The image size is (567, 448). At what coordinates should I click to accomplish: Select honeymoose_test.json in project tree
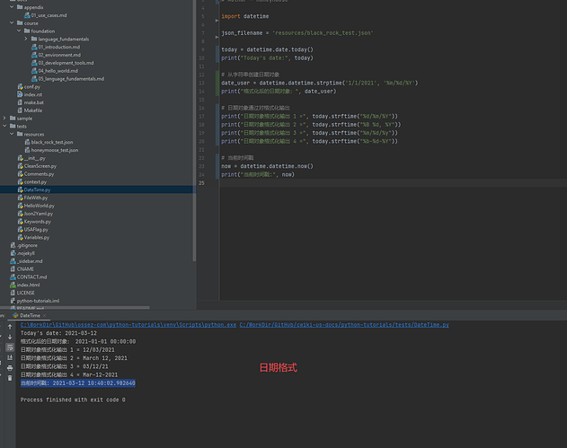[54, 150]
